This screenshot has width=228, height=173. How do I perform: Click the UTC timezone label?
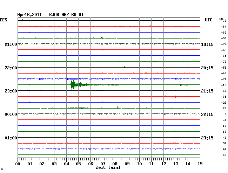[x=208, y=20]
